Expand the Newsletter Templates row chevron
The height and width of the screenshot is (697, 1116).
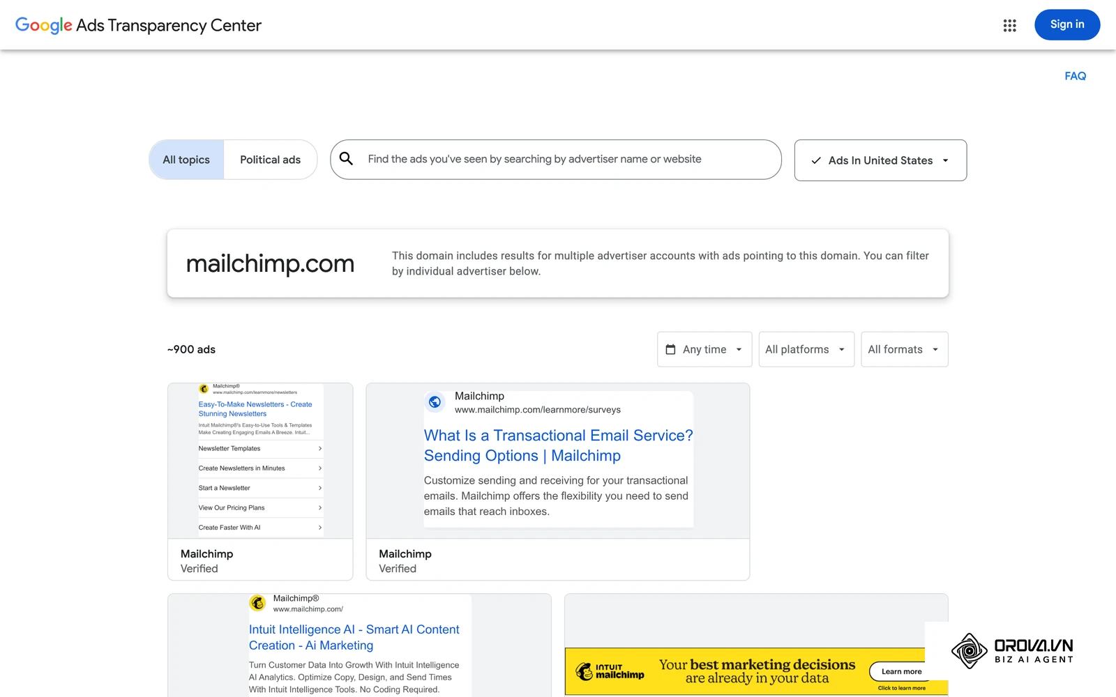(x=320, y=449)
